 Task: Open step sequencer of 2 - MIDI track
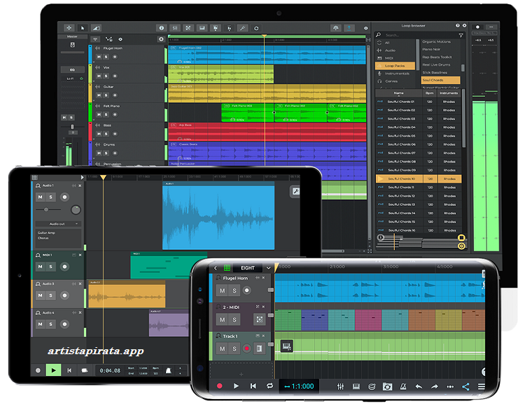click(259, 319)
